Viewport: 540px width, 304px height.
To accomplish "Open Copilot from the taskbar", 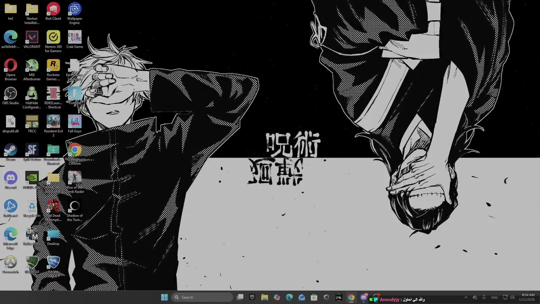I will 277,297.
